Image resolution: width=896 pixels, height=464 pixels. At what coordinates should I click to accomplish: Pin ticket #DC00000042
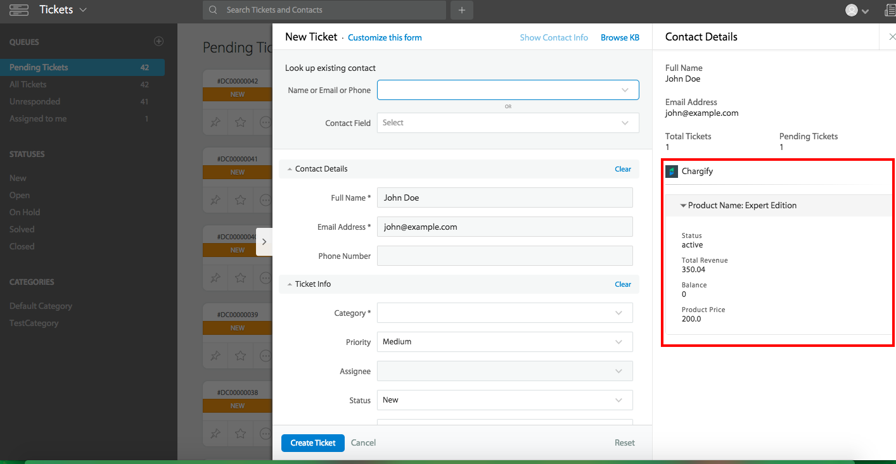click(215, 122)
